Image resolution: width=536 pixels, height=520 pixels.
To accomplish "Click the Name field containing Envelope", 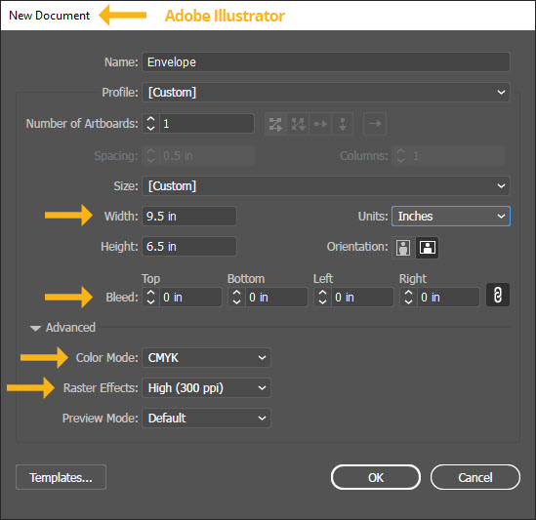I will point(326,62).
